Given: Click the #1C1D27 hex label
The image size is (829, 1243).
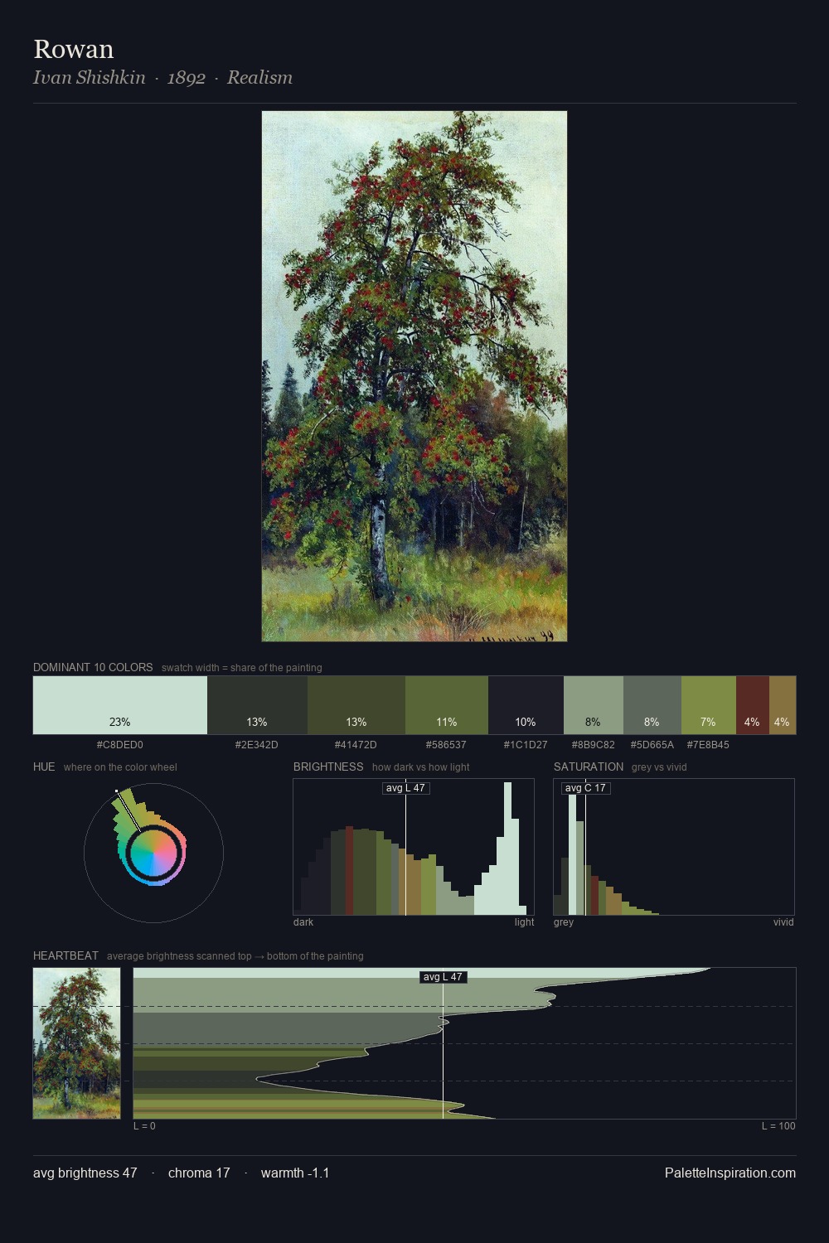Looking at the screenshot, I should 526,745.
